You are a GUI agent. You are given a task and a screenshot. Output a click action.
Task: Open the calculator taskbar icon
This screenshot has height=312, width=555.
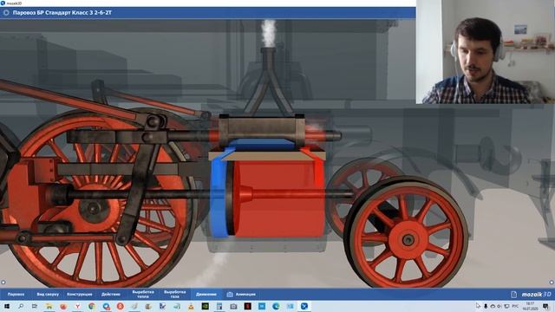pos(219,306)
